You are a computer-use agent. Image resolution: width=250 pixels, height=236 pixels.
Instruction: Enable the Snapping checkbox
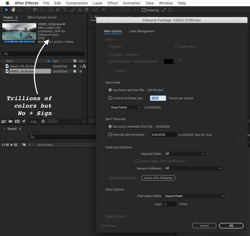[x=144, y=10]
